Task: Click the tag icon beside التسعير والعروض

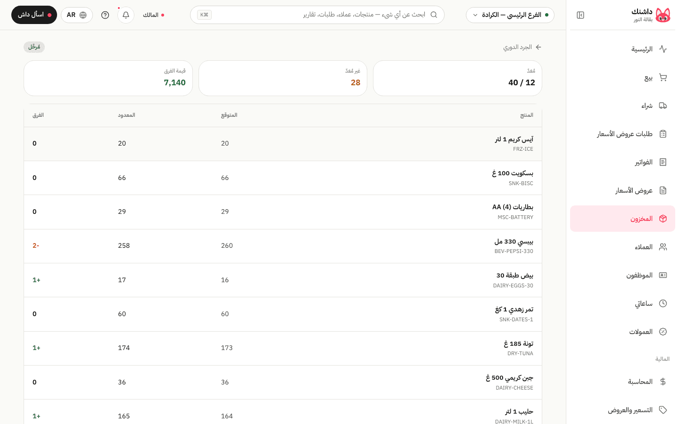Action: [x=663, y=410]
